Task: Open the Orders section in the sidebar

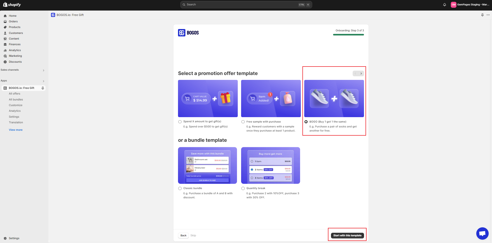Action: pyautogui.click(x=13, y=21)
